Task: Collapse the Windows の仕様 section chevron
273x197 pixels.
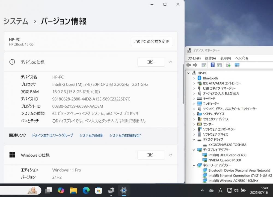Action: click(x=171, y=155)
